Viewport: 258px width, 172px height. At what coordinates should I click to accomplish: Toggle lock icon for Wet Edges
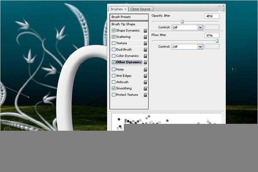pos(145,76)
